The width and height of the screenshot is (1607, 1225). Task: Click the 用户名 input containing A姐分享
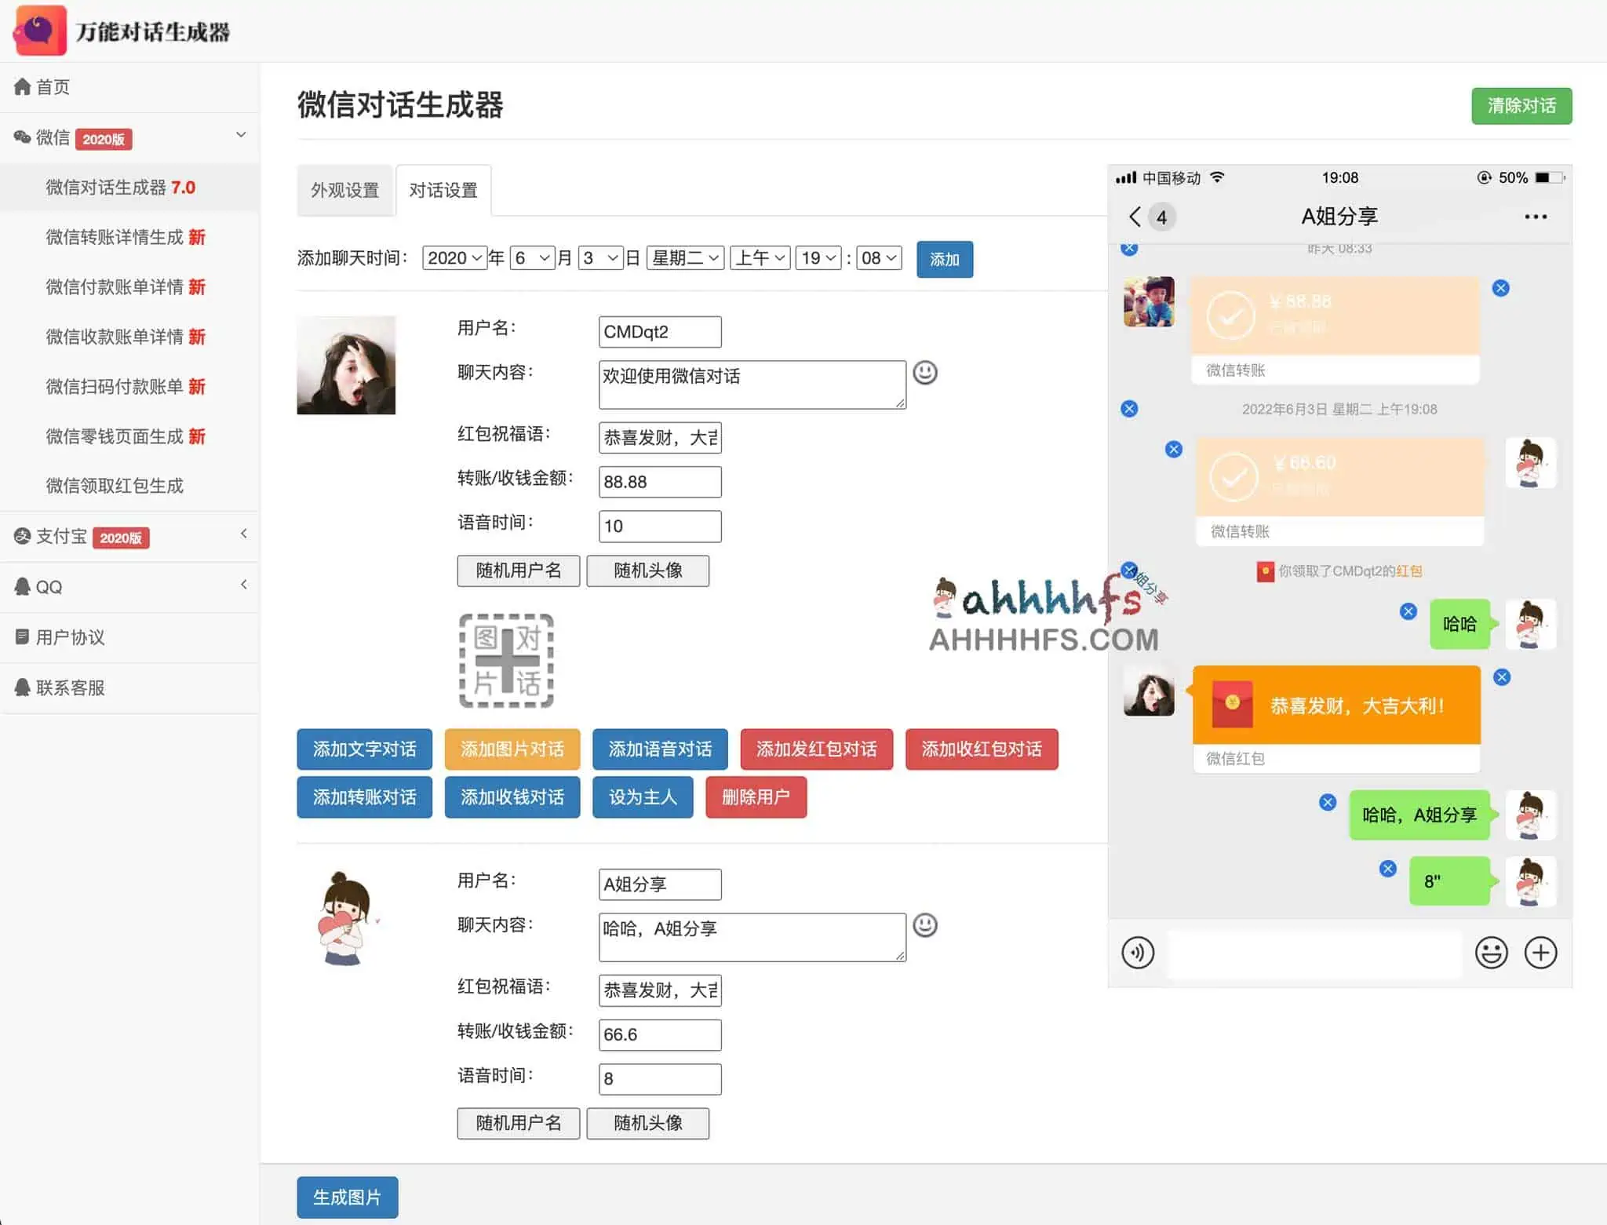pyautogui.click(x=659, y=884)
